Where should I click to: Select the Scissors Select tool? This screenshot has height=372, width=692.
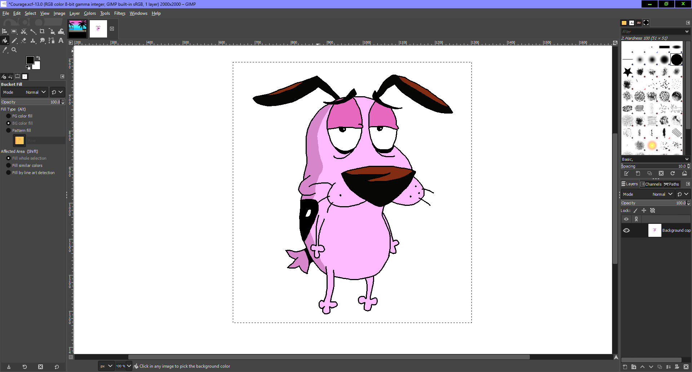click(x=23, y=31)
